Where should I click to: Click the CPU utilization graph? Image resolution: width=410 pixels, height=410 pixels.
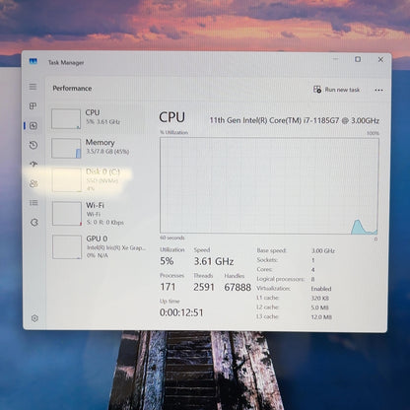coord(269,185)
